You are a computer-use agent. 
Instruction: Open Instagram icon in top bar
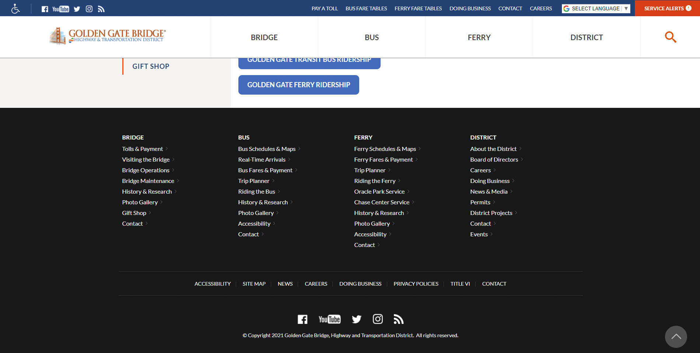(89, 9)
